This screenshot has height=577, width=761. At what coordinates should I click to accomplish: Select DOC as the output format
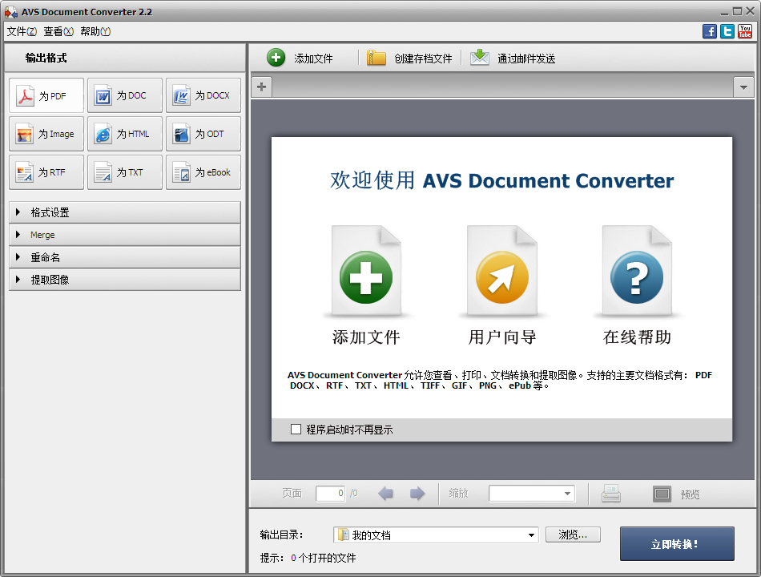(125, 95)
